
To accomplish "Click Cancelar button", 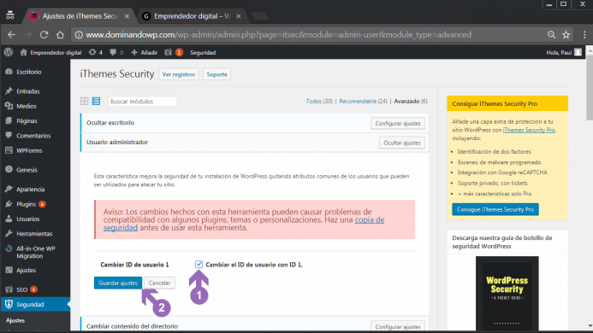I will point(159,283).
